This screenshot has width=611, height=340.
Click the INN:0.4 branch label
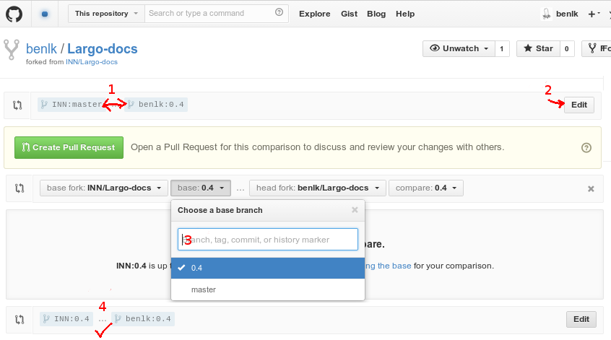tap(66, 319)
